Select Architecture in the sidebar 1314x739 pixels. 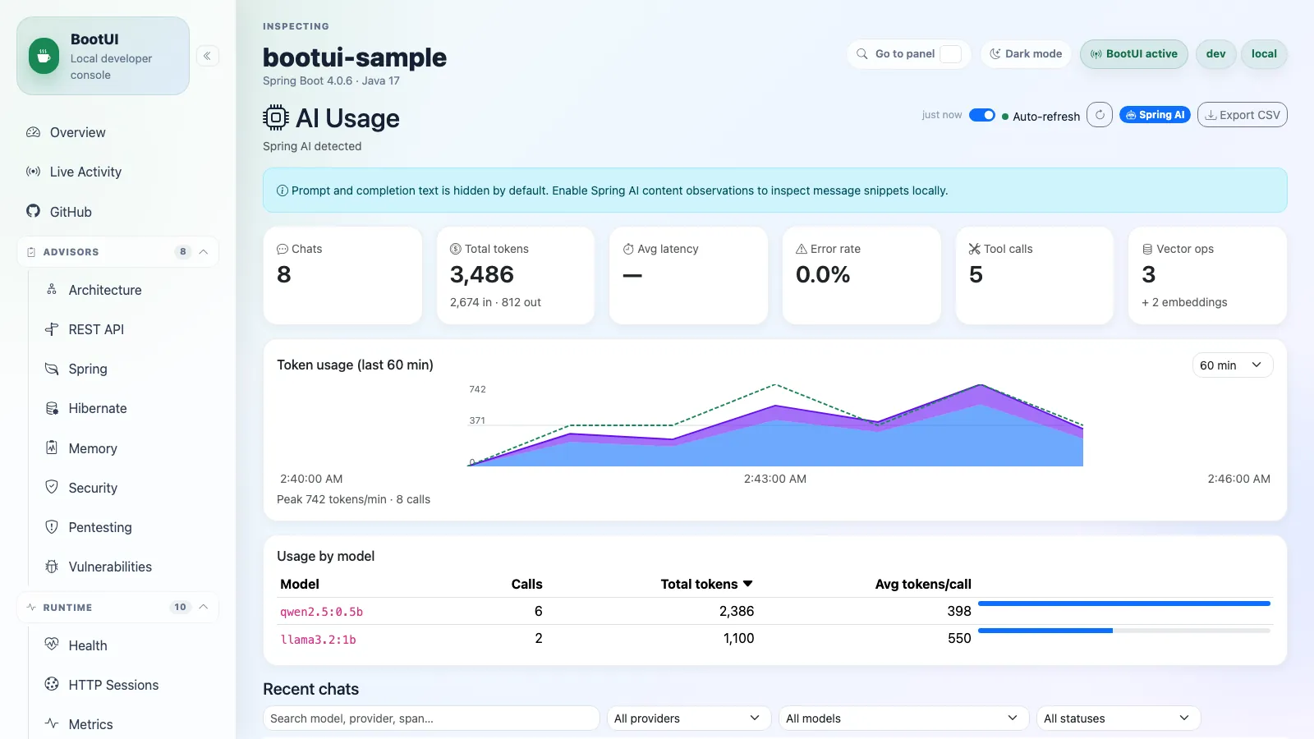click(127, 290)
